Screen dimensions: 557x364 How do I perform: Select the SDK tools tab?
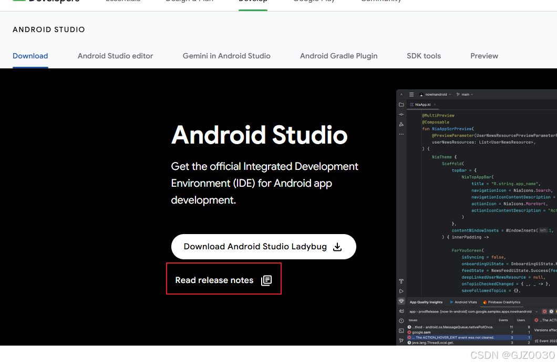click(x=424, y=56)
